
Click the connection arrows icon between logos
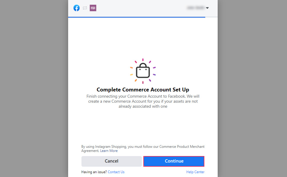85,8
